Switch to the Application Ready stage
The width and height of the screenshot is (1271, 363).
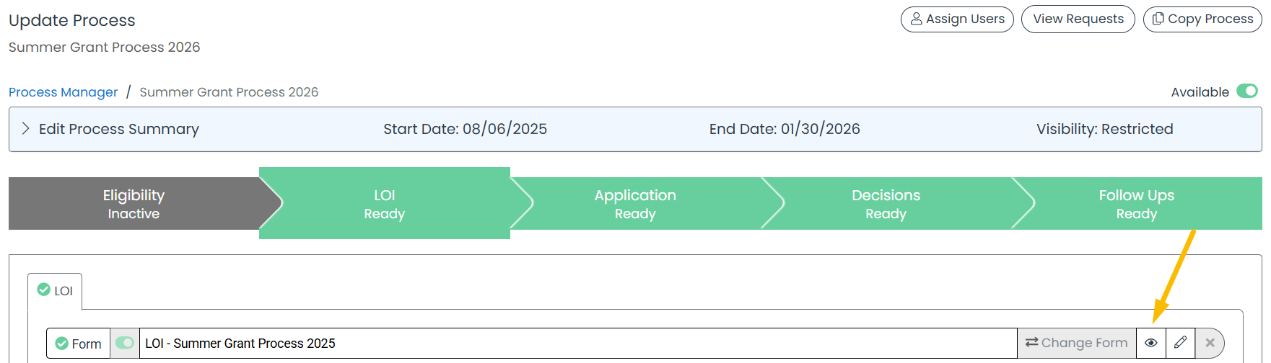point(635,204)
